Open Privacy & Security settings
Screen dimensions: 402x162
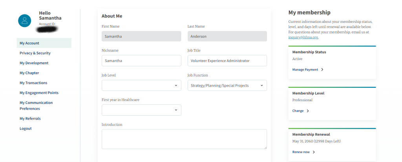point(35,53)
